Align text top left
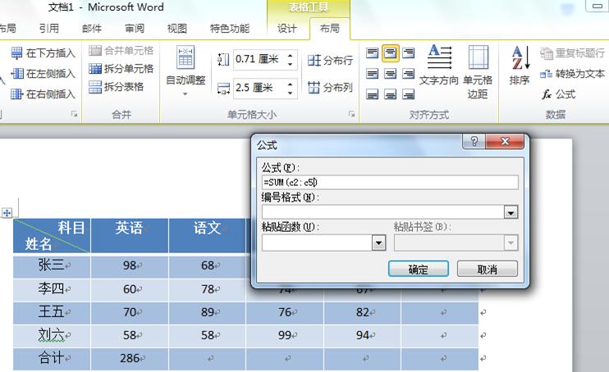The image size is (609, 372). pyautogui.click(x=372, y=52)
